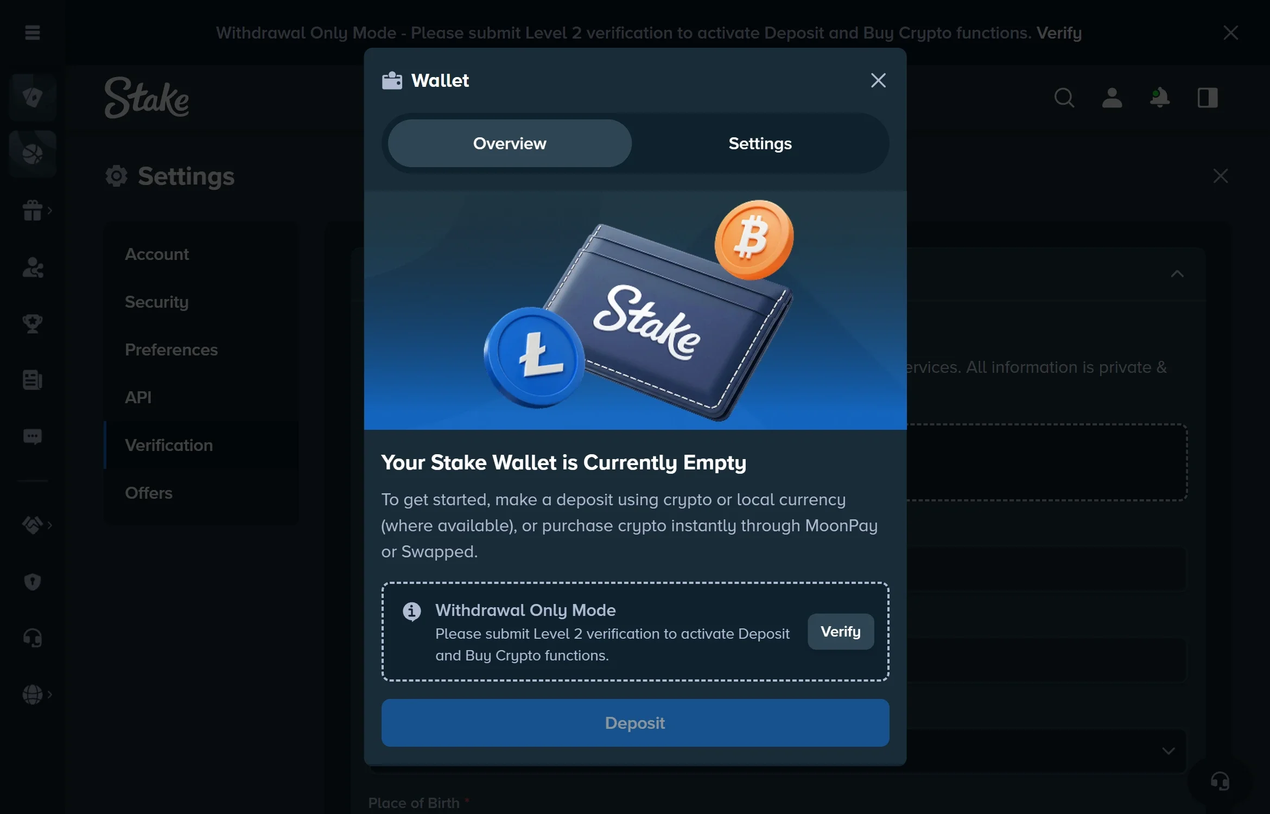This screenshot has height=814, width=1270.
Task: Click the search magnifier icon
Action: (1064, 98)
